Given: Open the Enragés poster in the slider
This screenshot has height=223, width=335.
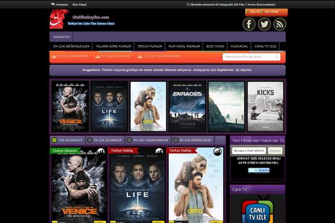Looking at the screenshot, I should coord(188,106).
